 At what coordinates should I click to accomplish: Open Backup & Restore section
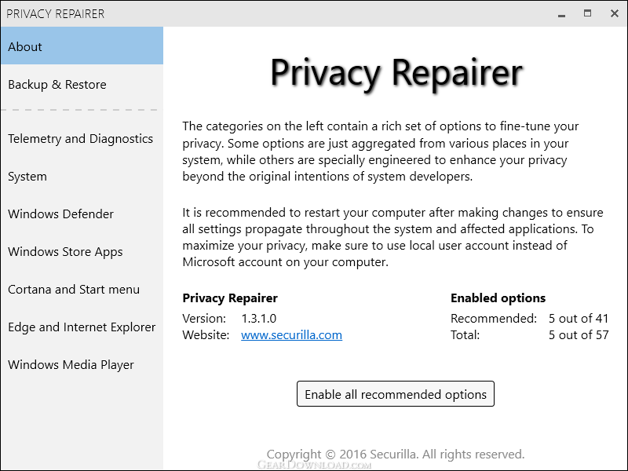[x=82, y=85]
